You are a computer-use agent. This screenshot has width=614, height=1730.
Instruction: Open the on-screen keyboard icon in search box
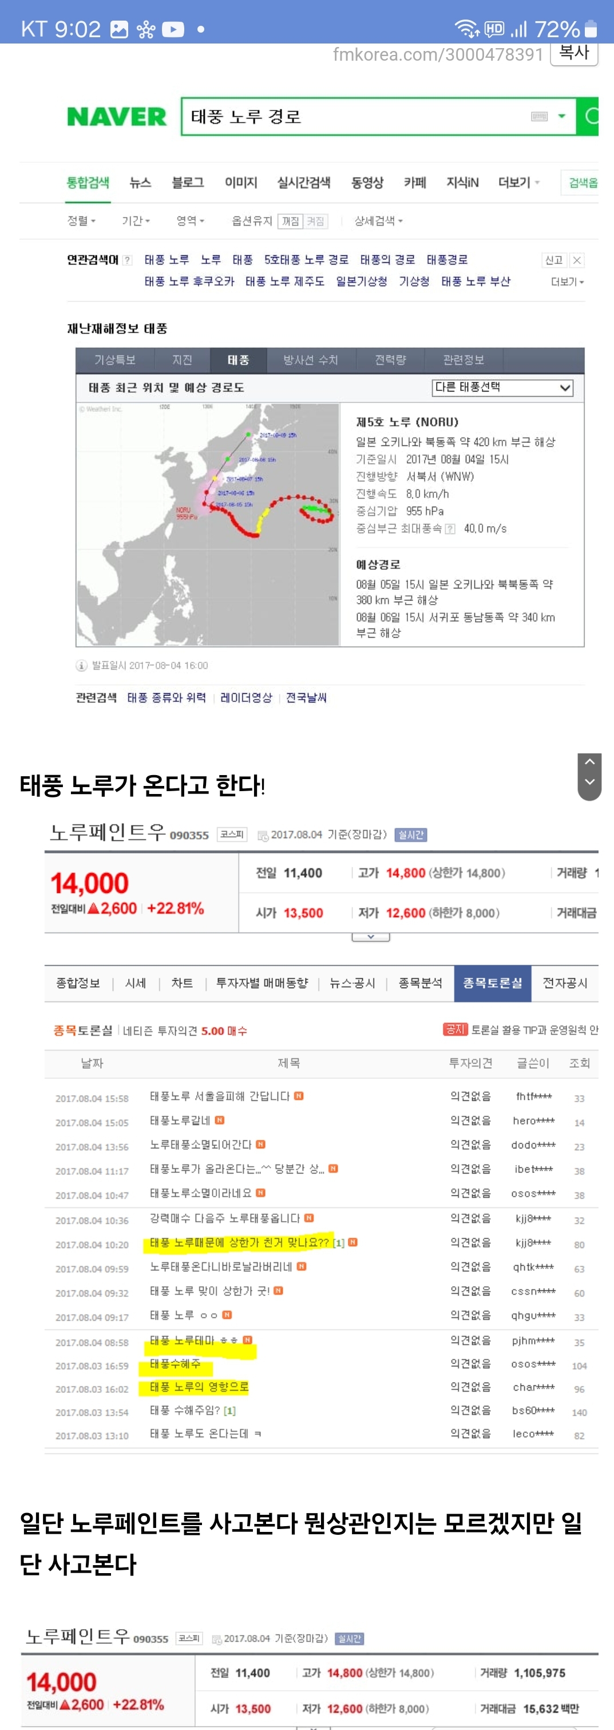(539, 117)
